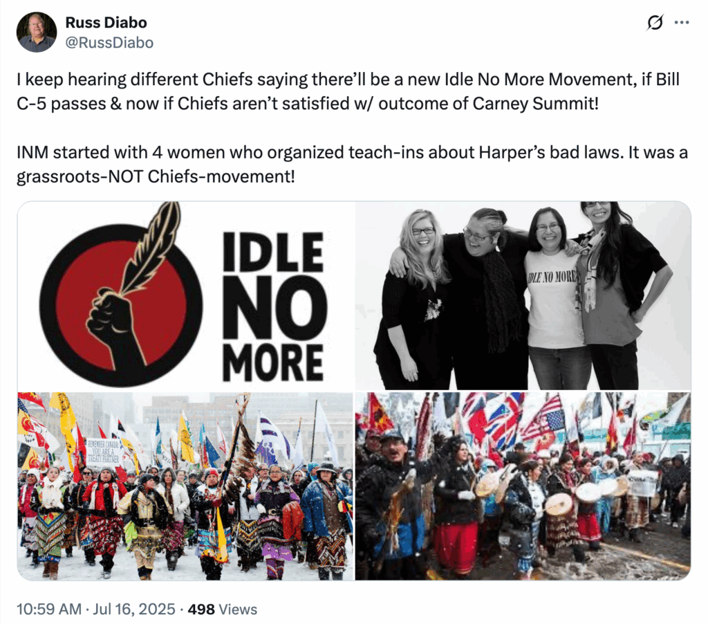The height and width of the screenshot is (624, 708).
Task: Click the tweet text mentioning Bill C-5
Action: click(x=348, y=91)
